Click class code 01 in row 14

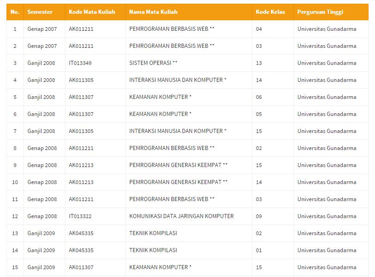coord(259,250)
